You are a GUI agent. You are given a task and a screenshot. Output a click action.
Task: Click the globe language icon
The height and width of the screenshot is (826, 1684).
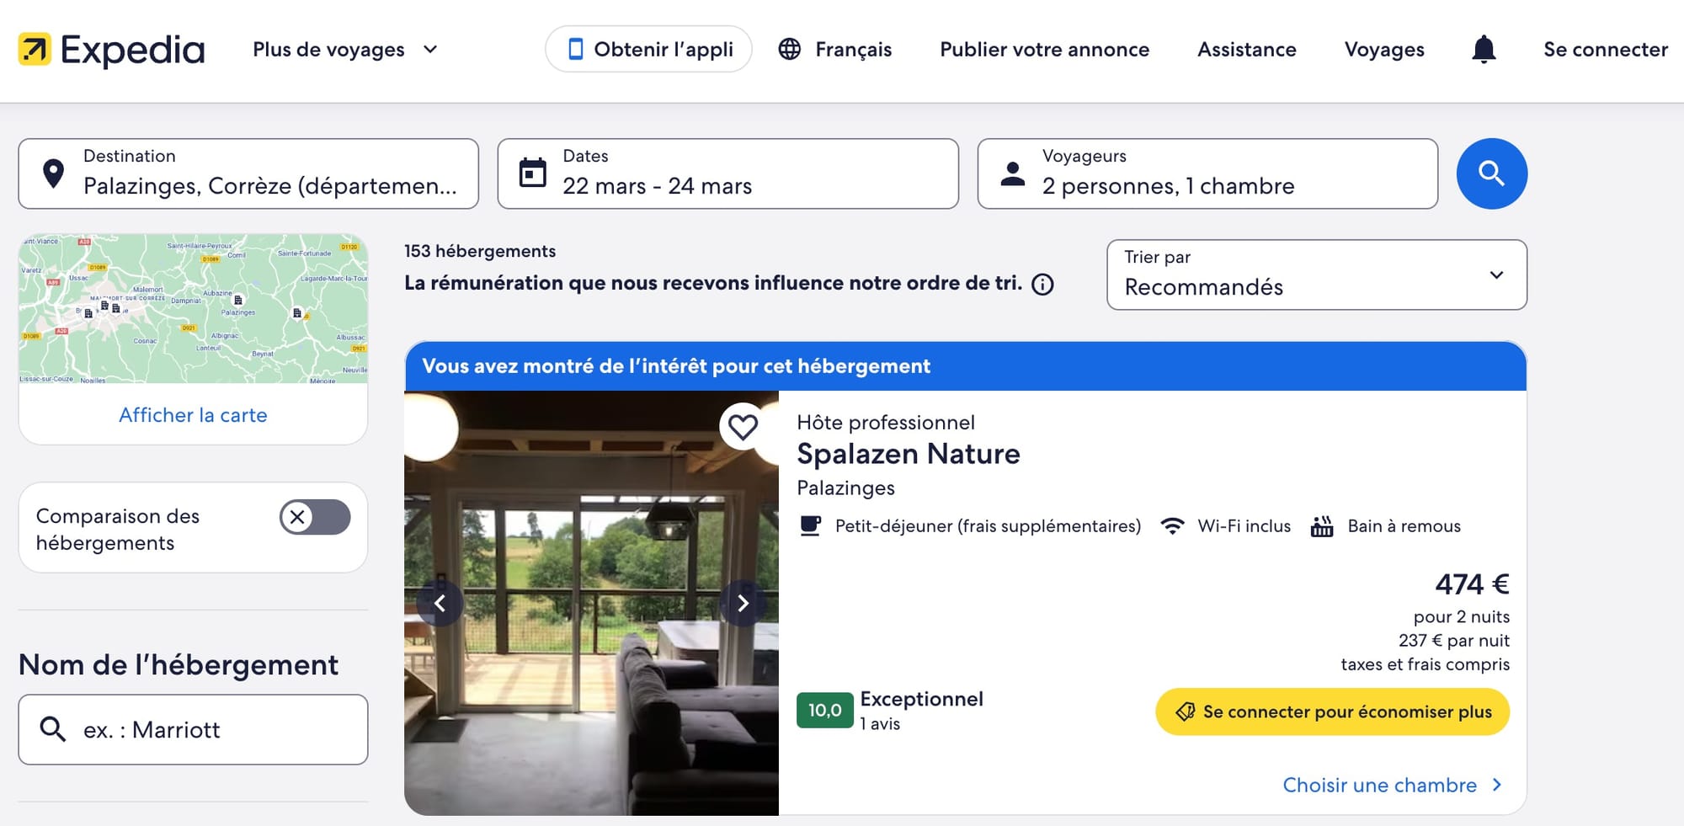[x=790, y=50]
